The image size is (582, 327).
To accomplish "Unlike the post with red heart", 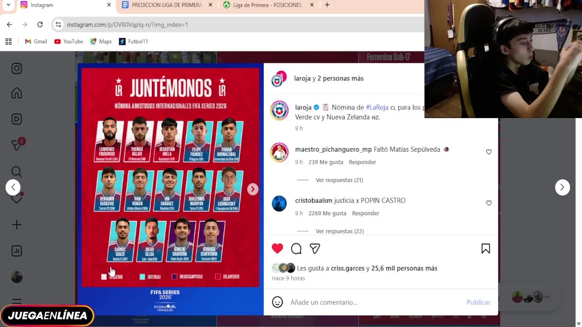I will pos(277,248).
